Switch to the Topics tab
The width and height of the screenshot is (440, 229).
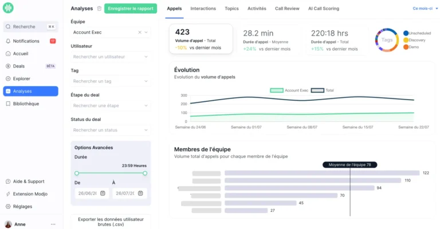point(231,9)
